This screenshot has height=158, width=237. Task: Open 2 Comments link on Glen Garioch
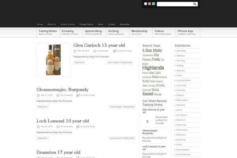click(103, 51)
